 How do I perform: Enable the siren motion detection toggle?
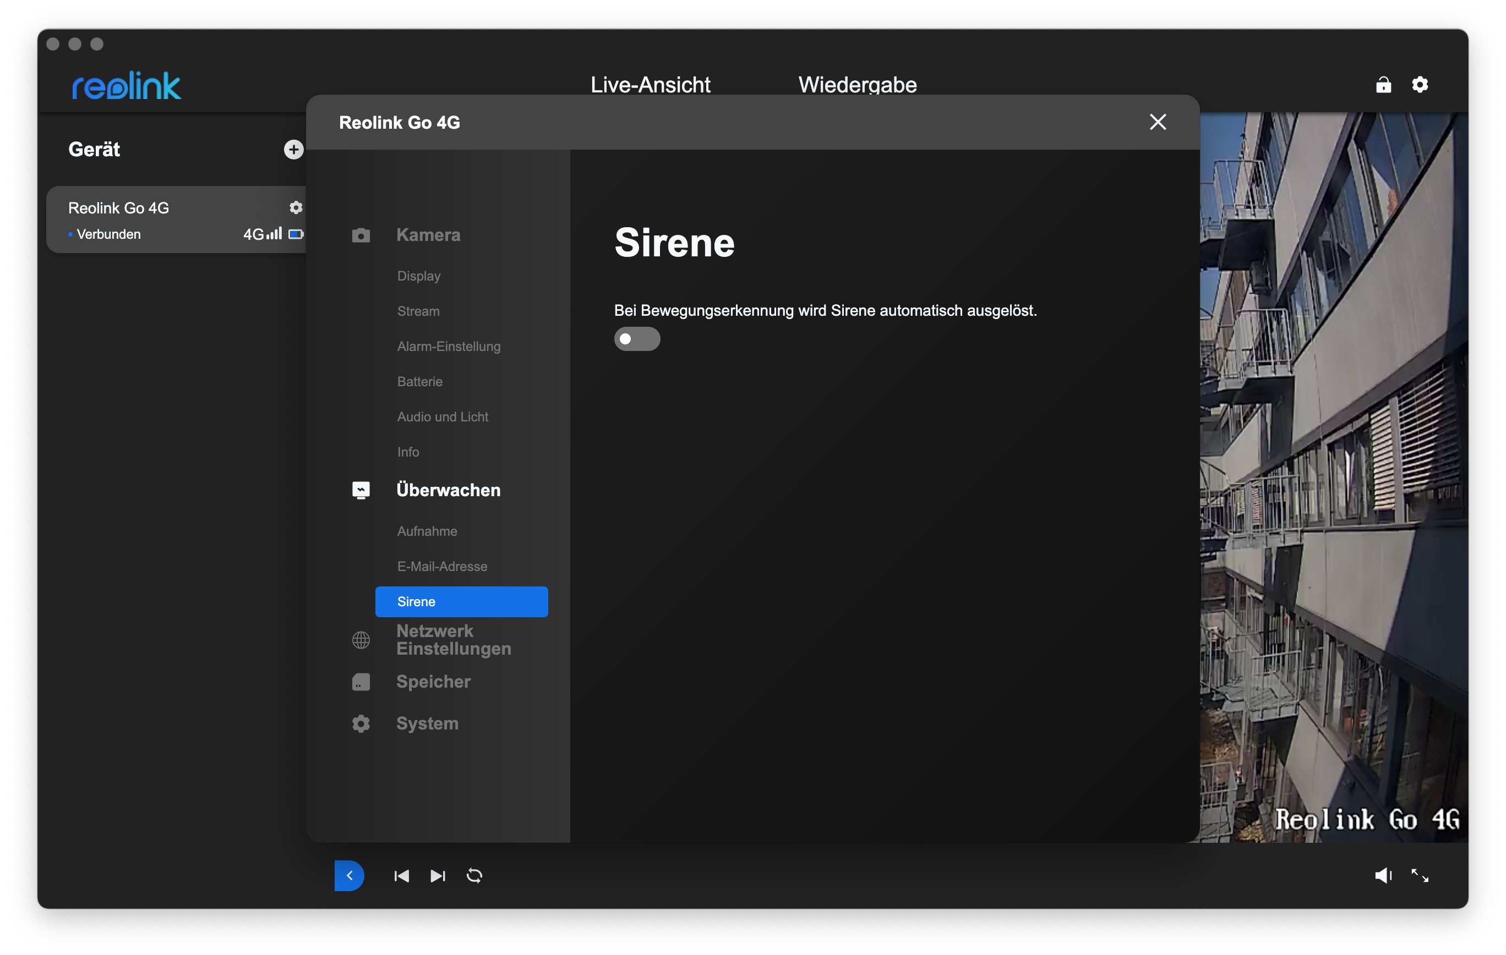click(637, 339)
